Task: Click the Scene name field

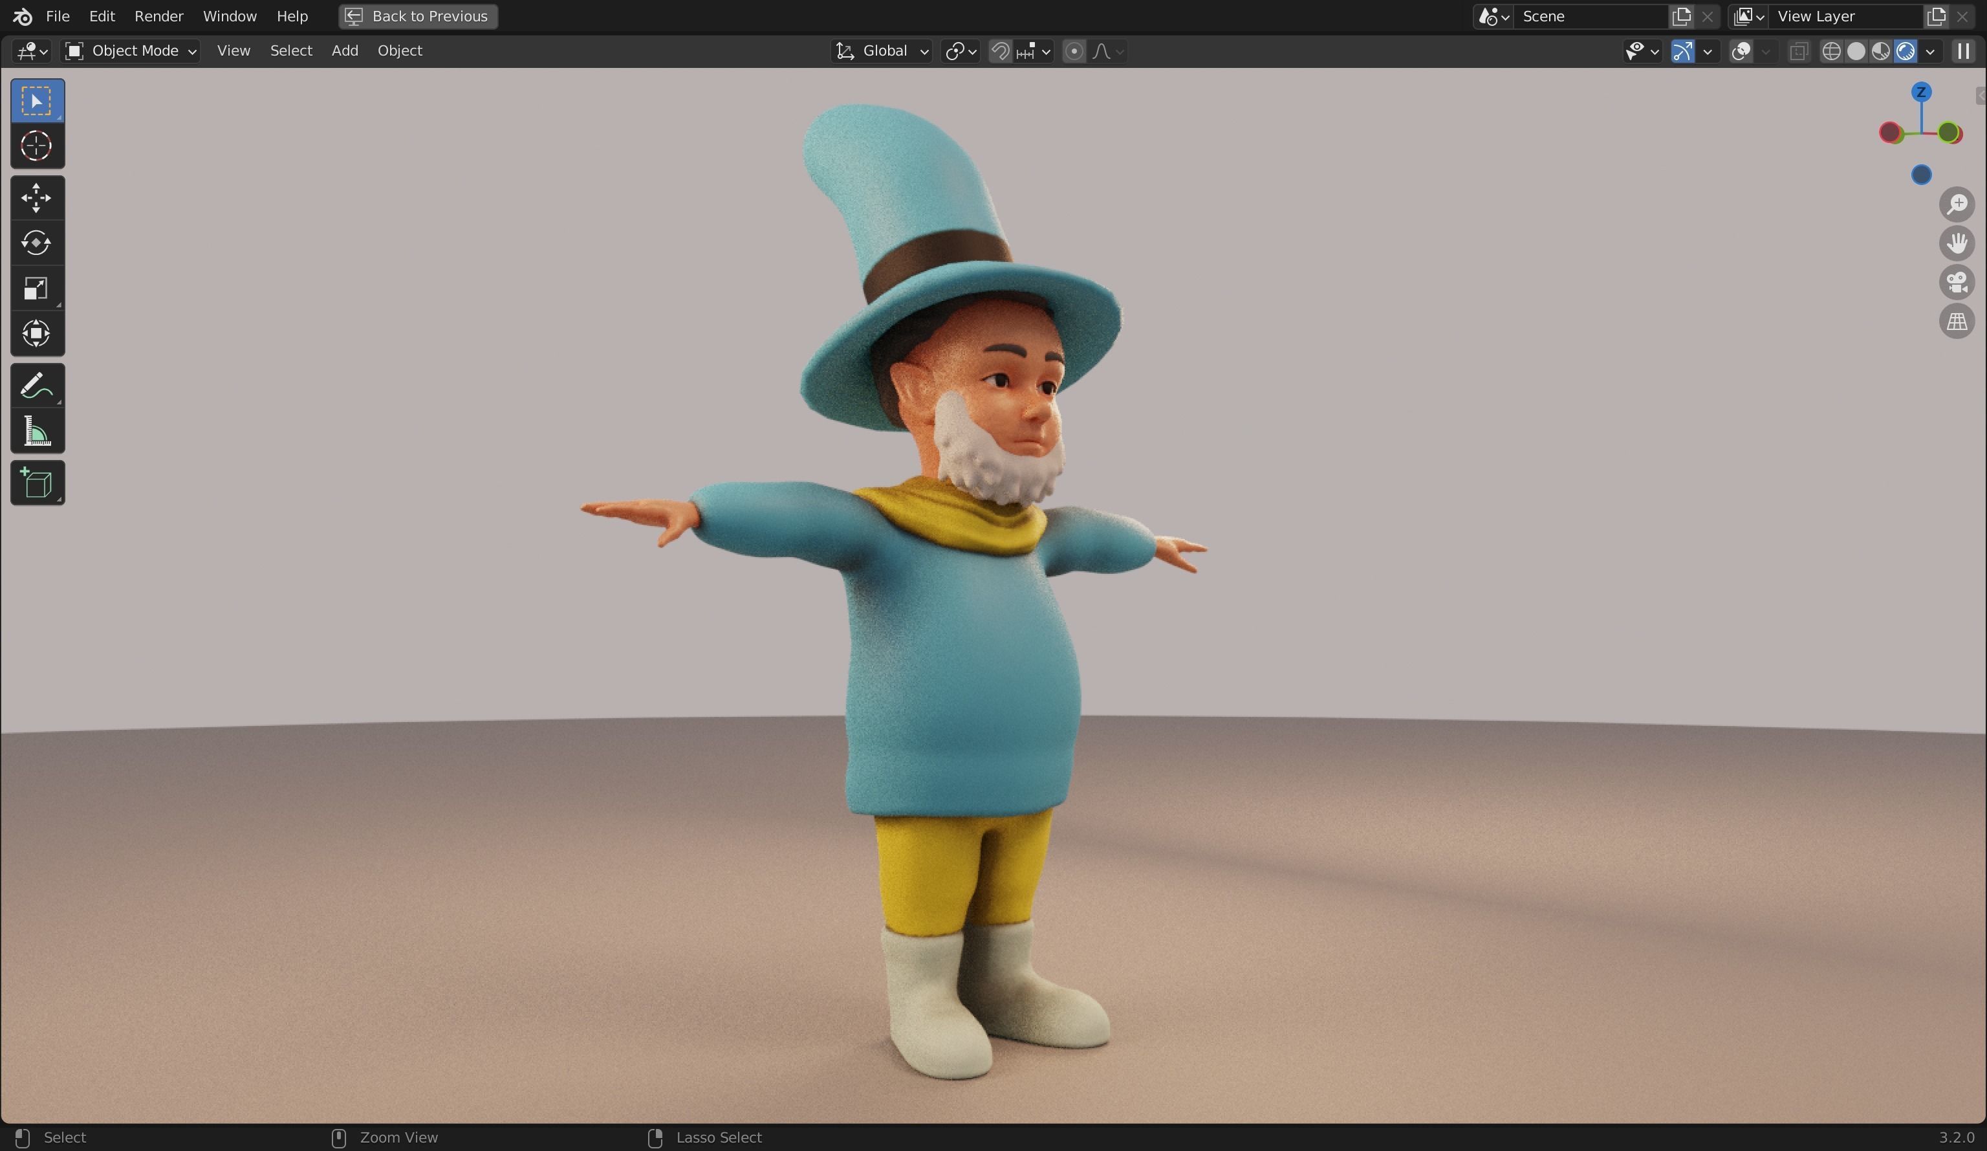Action: [1590, 16]
